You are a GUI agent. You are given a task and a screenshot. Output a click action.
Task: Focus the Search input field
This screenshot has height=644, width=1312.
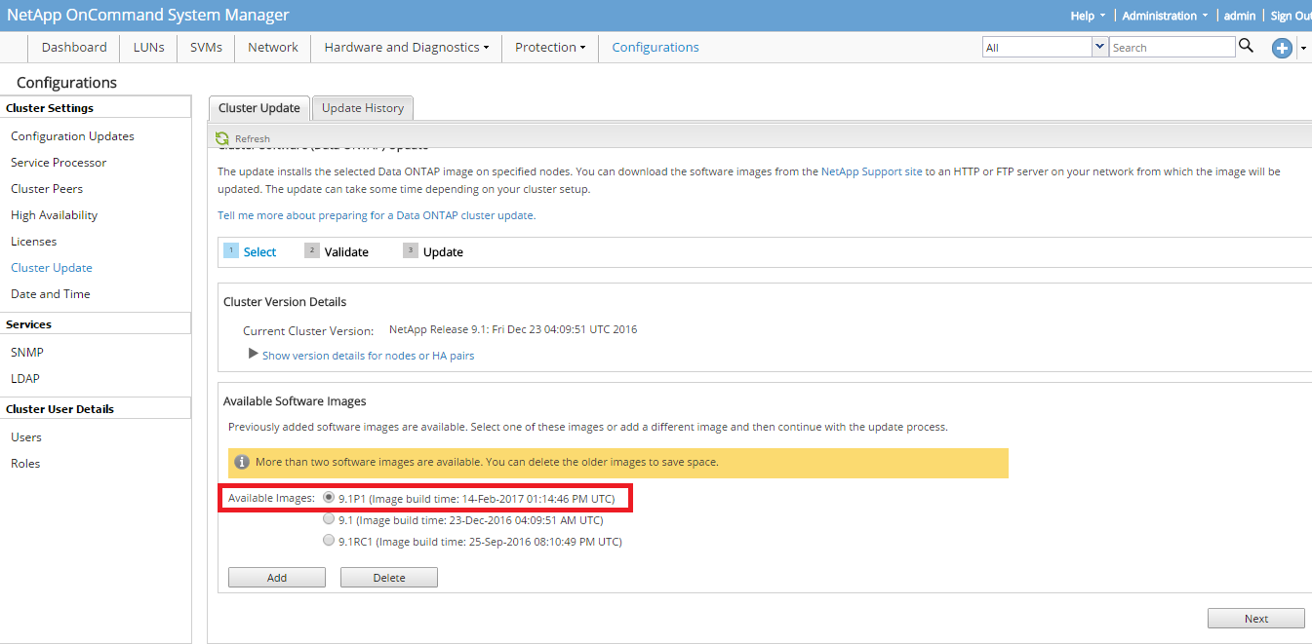[1173, 47]
